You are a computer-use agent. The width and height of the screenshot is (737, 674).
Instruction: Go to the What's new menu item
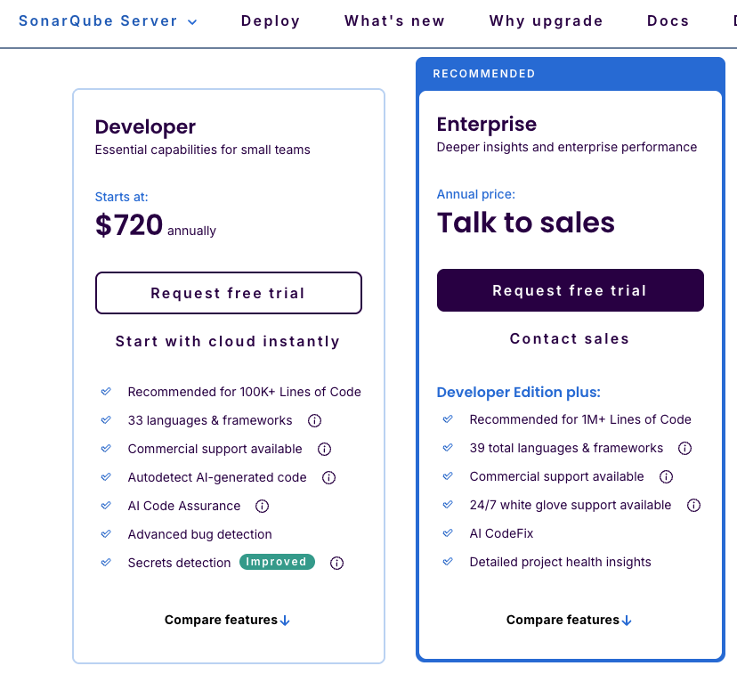pyautogui.click(x=394, y=20)
